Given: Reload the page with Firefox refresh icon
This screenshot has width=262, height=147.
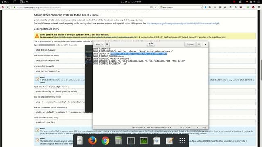Looking at the screenshot, I should (x=156, y=7).
